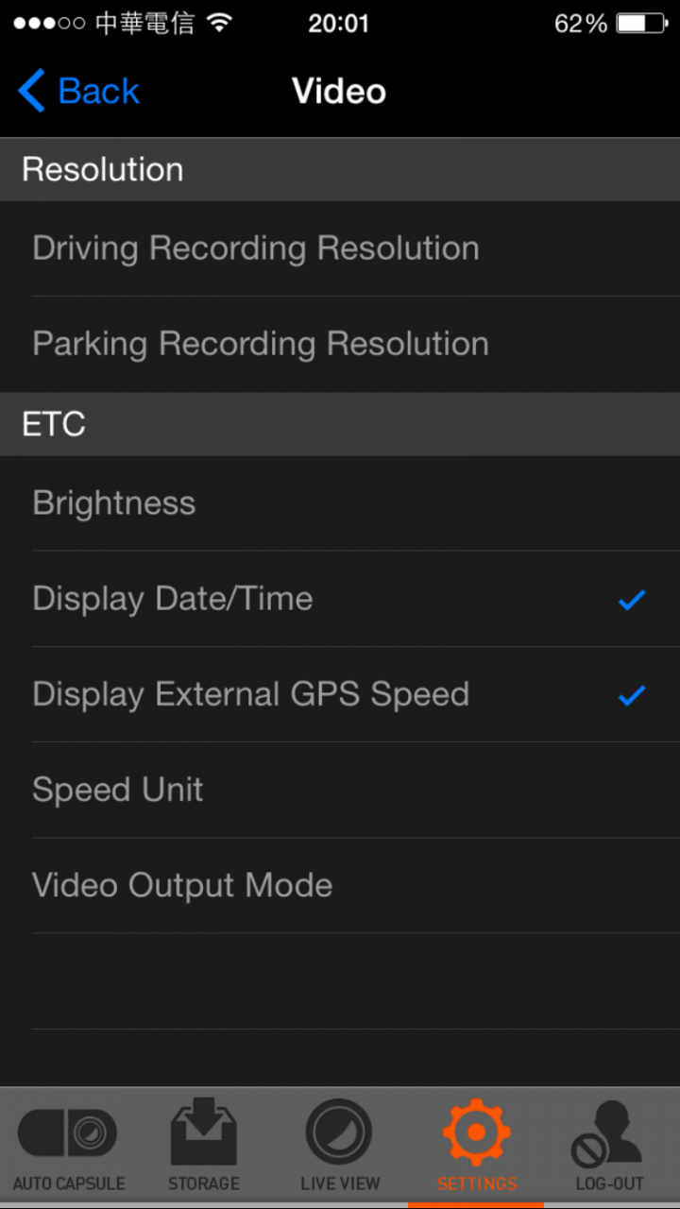
Task: Open Parking Recording Resolution options
Action: (340, 344)
